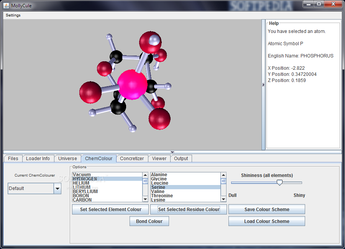This screenshot has width=345, height=249.
Task: Select Alanine in the residue list
Action: pos(185,174)
